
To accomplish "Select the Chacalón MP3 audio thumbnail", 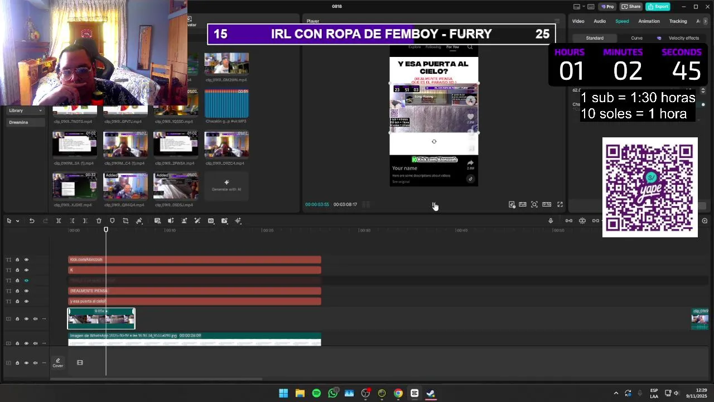I will click(226, 103).
